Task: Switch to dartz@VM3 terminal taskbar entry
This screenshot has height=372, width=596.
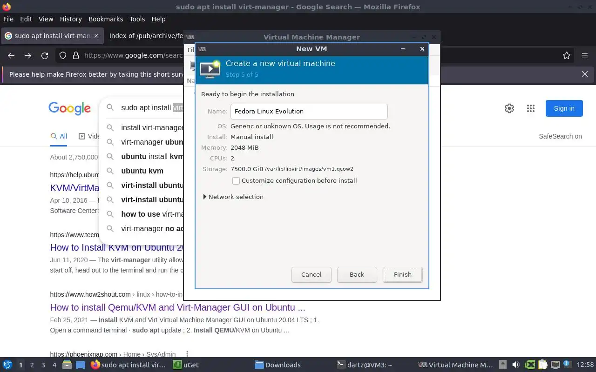Action: tap(364, 365)
